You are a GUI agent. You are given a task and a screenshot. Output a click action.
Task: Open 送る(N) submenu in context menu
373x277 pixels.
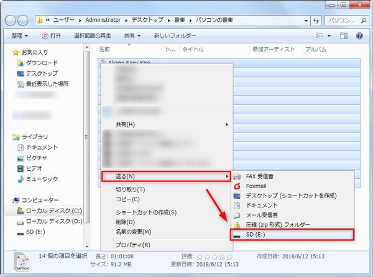(166, 176)
